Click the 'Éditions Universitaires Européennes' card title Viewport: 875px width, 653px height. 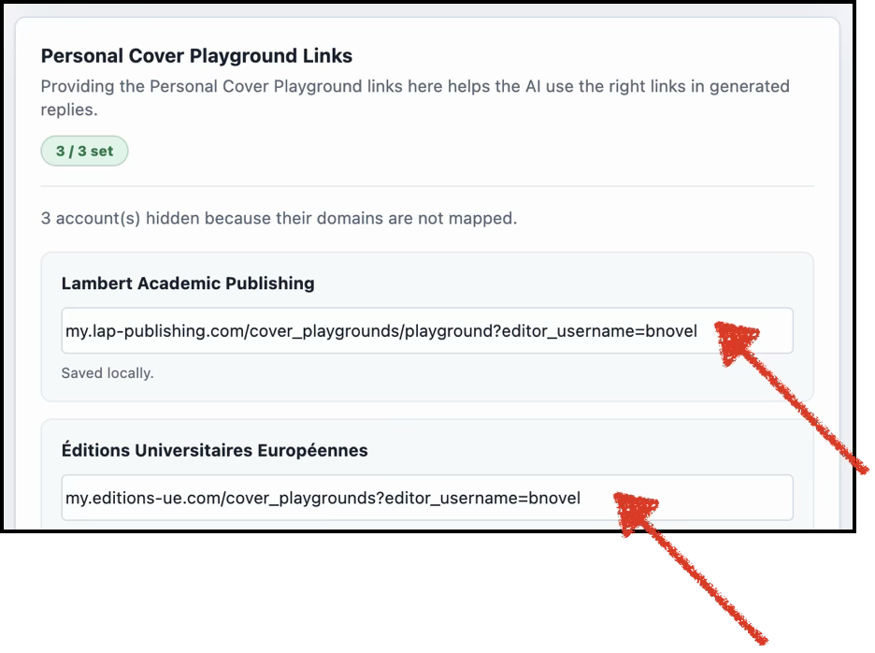coord(214,450)
